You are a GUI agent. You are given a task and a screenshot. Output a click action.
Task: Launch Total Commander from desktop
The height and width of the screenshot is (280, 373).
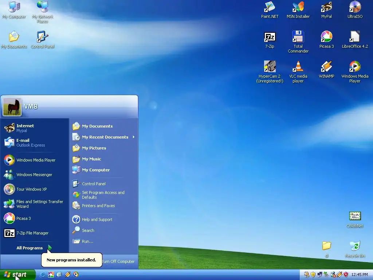[298, 42]
